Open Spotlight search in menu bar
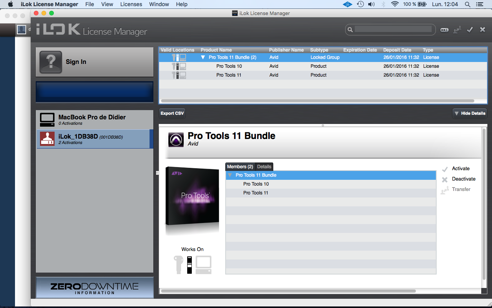Viewport: 492px width, 308px height. coord(467,4)
